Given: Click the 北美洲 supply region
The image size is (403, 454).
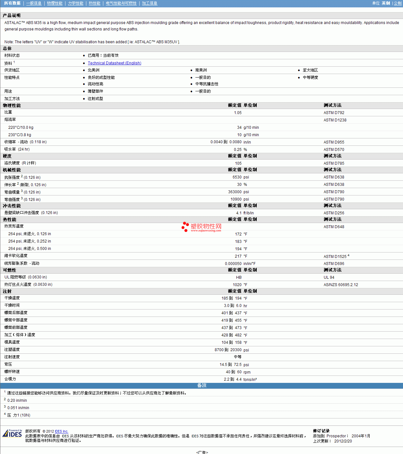Looking at the screenshot, I should tap(94, 70).
